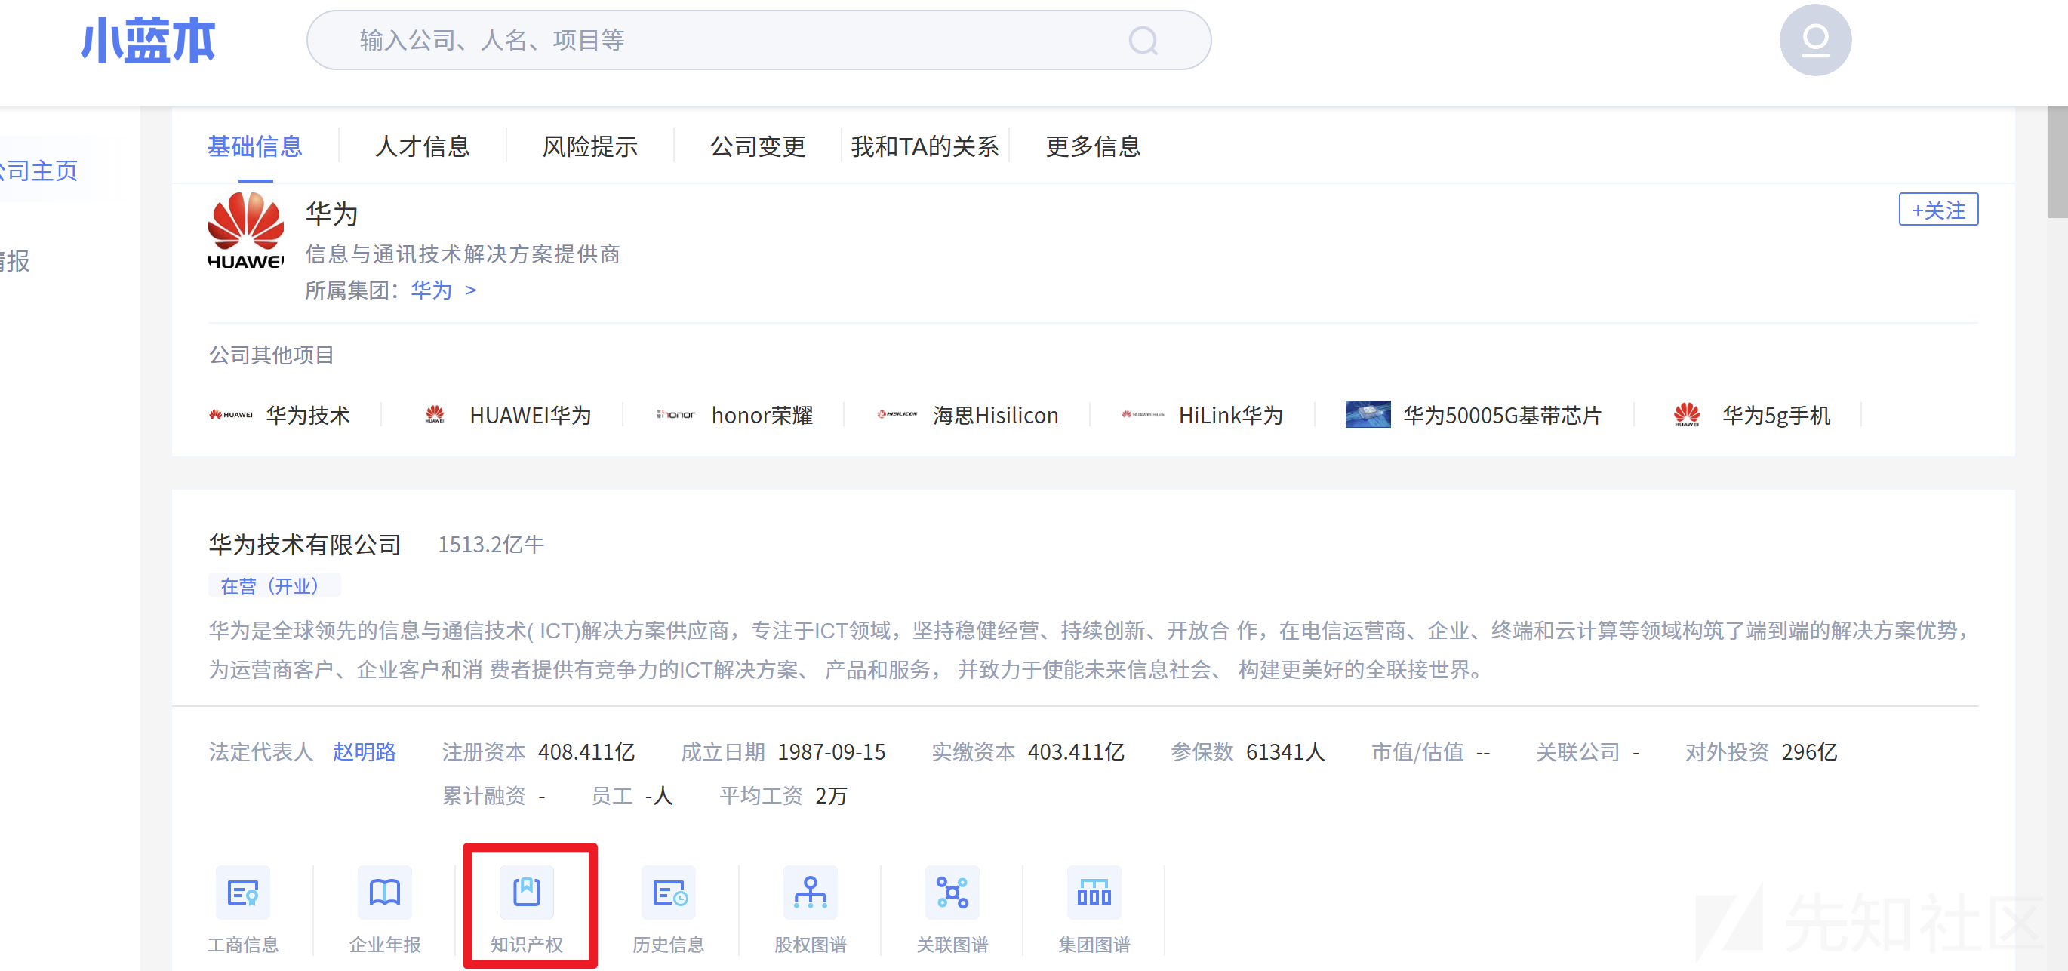2068x971 pixels.
Task: Open the 关联图谱 relationship graph icon
Action: 952,908
